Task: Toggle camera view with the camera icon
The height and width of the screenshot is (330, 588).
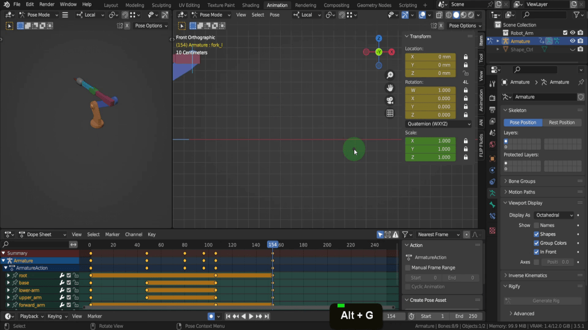Action: pos(390,100)
